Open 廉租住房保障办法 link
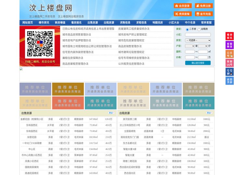Image resolution: width=234 pixels, height=175 pixels. pos(73,58)
